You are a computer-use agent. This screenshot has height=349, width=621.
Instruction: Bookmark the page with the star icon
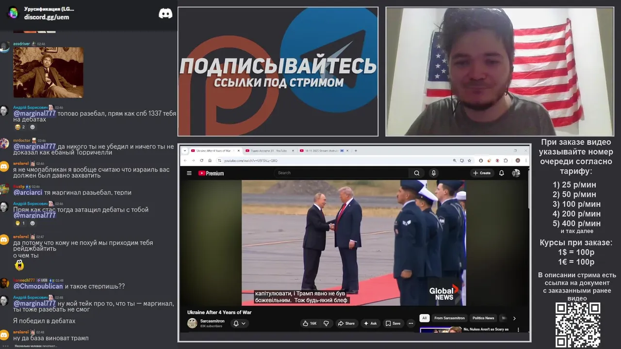coord(469,160)
